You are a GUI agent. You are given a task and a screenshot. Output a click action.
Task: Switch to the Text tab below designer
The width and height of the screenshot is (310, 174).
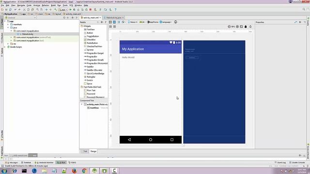tap(85, 151)
